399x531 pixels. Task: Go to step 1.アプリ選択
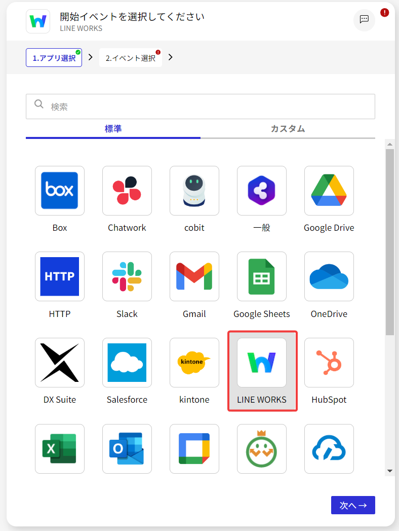[x=54, y=58]
